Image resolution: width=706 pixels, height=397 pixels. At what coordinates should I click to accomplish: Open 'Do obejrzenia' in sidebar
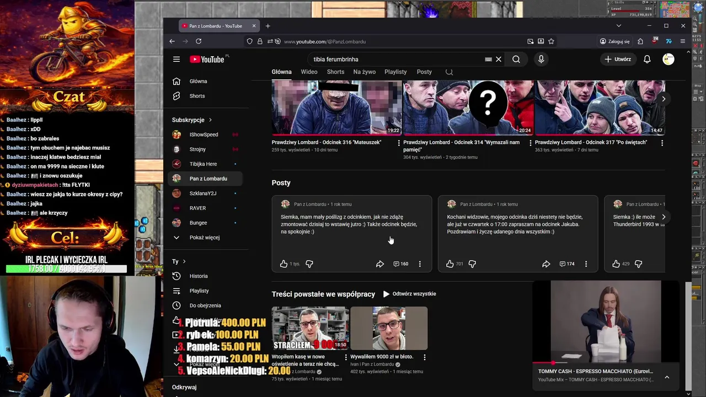pos(205,305)
